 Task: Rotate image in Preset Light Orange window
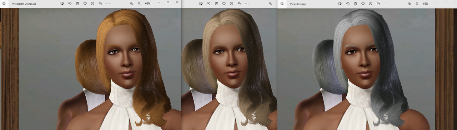[70, 3]
